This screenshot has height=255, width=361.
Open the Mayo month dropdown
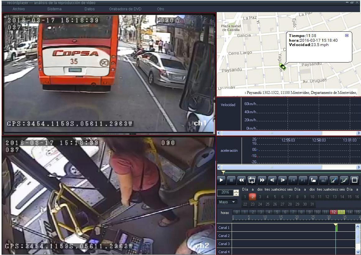pos(227,202)
